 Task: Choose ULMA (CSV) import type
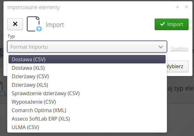pyautogui.click(x=25, y=127)
